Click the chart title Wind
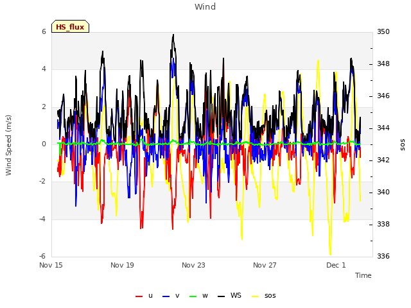The width and height of the screenshot is (411, 308). point(205,6)
